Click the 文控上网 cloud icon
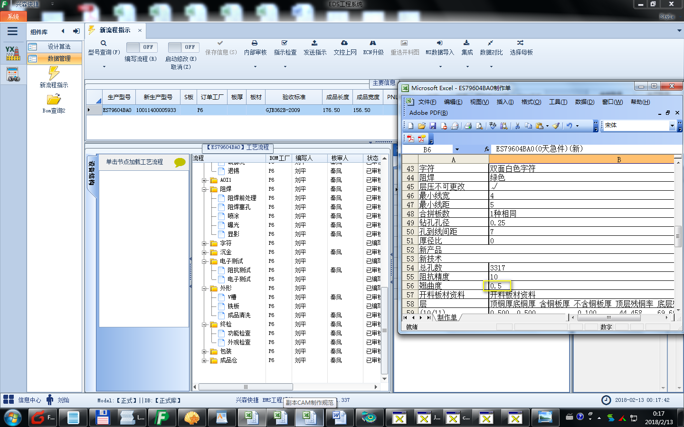This screenshot has width=684, height=427. coord(344,43)
